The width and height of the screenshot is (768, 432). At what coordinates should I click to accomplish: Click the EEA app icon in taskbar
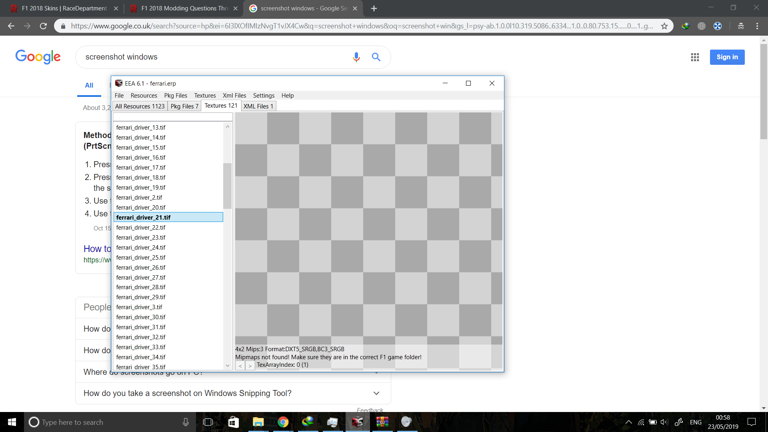coord(358,422)
